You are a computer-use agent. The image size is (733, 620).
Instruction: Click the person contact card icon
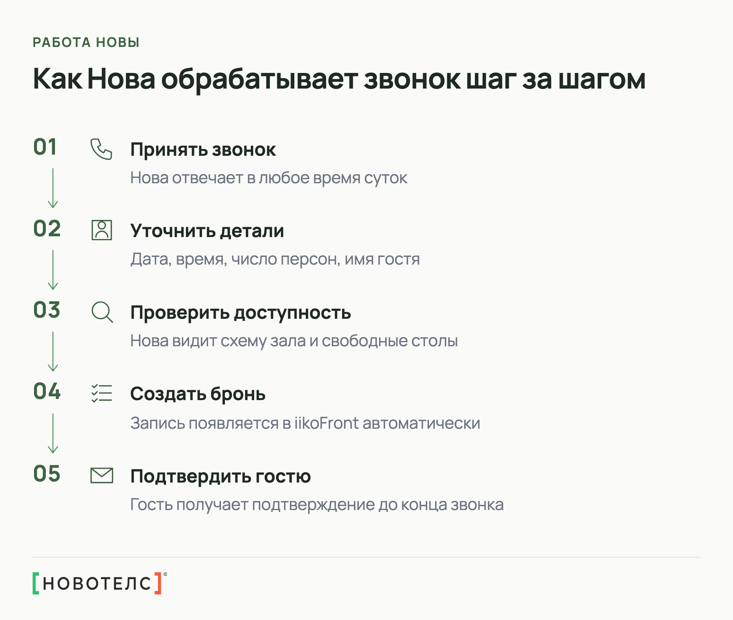(102, 230)
